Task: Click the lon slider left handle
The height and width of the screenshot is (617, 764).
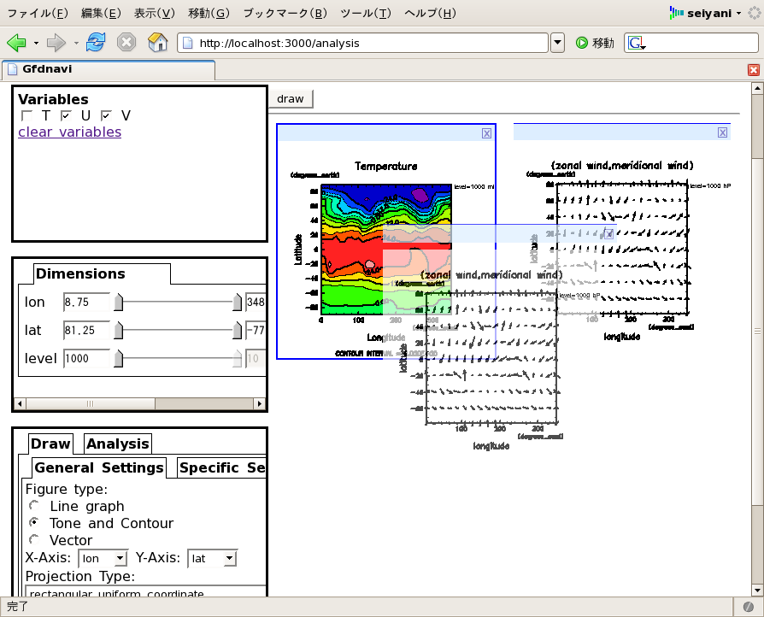Action: click(119, 303)
